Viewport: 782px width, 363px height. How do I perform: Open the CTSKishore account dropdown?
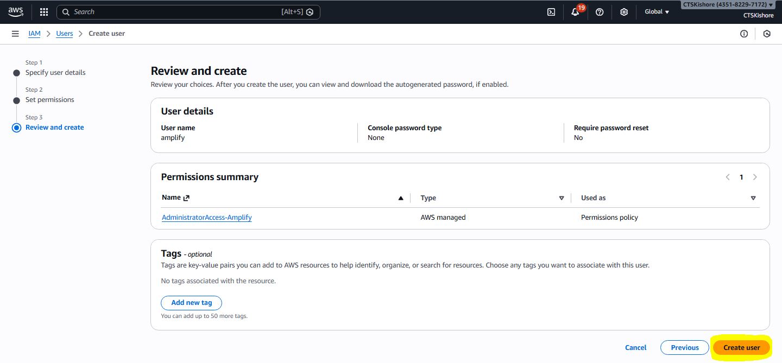tap(728, 4)
